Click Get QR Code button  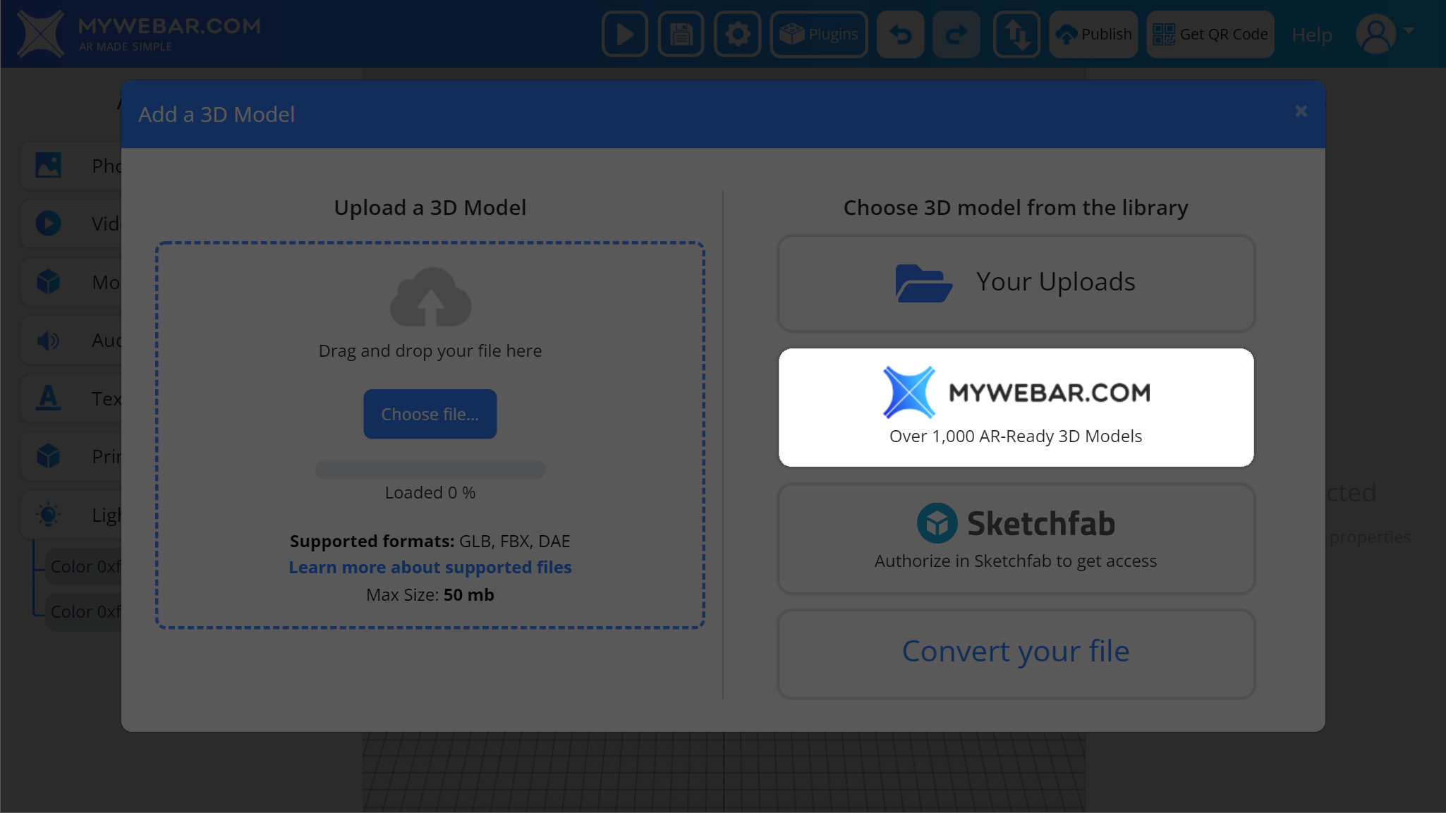pyautogui.click(x=1210, y=34)
